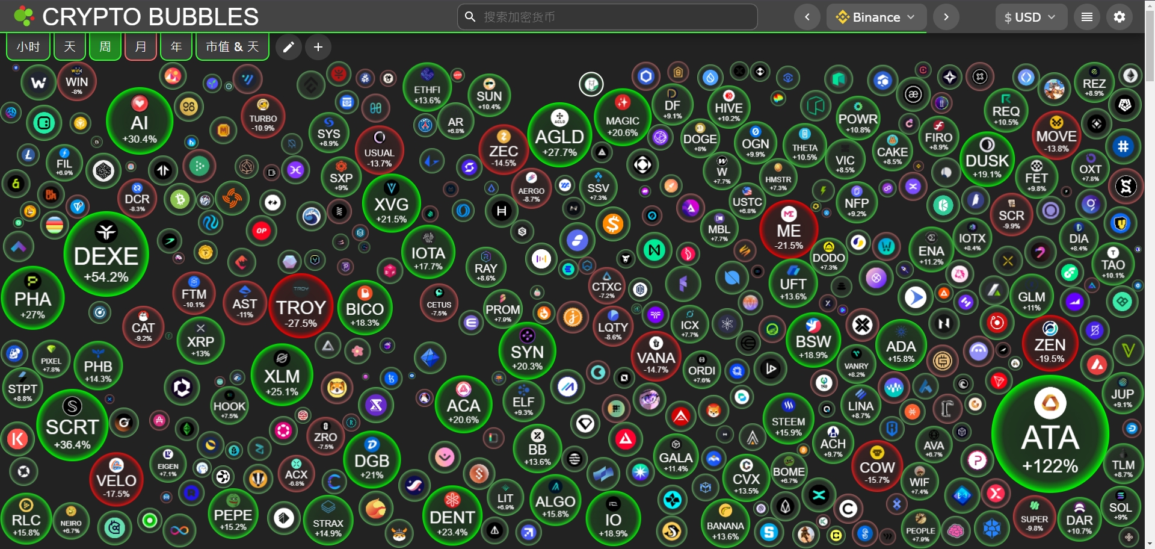This screenshot has width=1155, height=549.
Task: Select the 天 tab
Action: click(x=70, y=46)
